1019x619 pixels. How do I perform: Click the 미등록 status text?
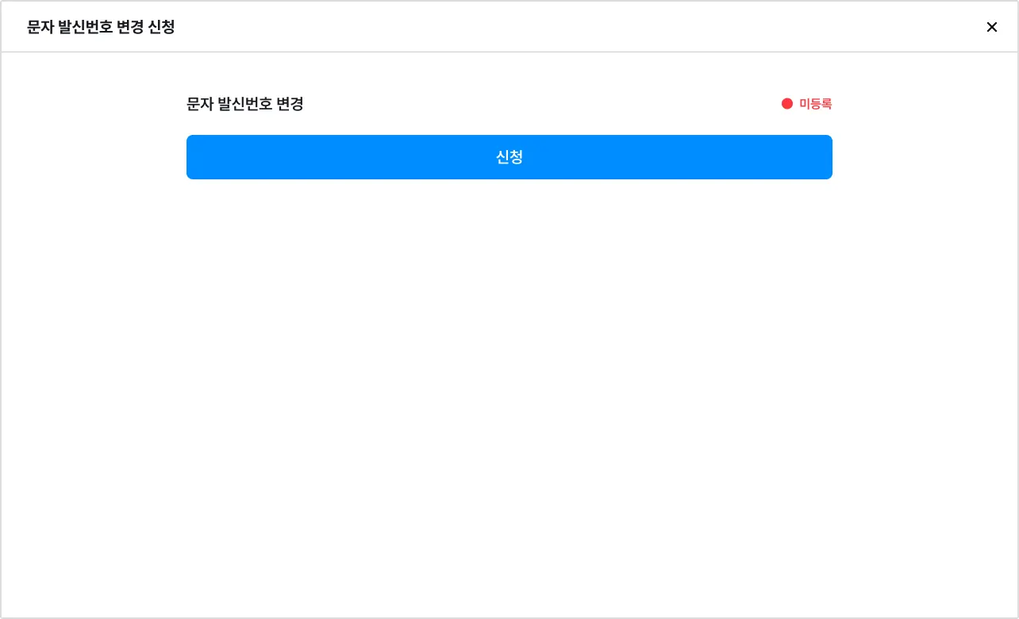(815, 104)
